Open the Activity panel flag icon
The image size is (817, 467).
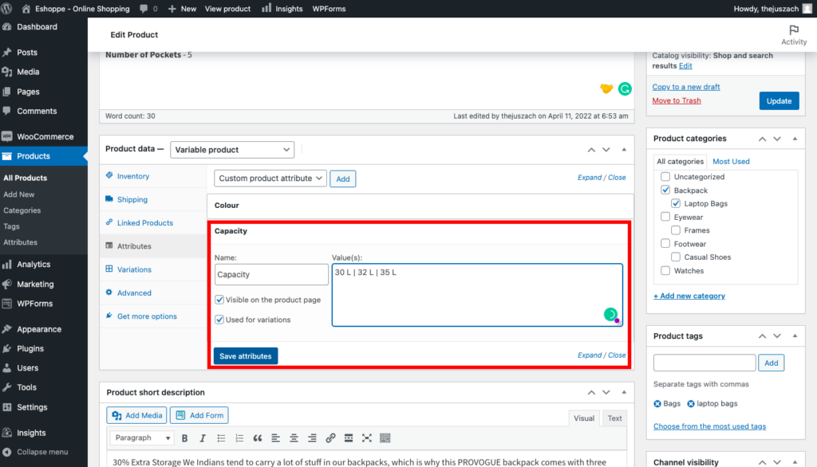point(794,30)
